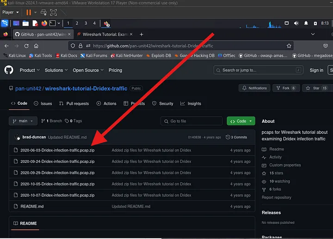Open the main branch dropdown

[23, 121]
